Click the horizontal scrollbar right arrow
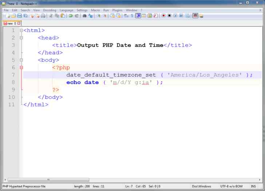 (x=260, y=180)
